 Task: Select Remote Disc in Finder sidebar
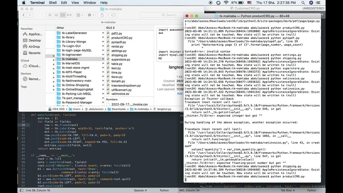pos(32,79)
